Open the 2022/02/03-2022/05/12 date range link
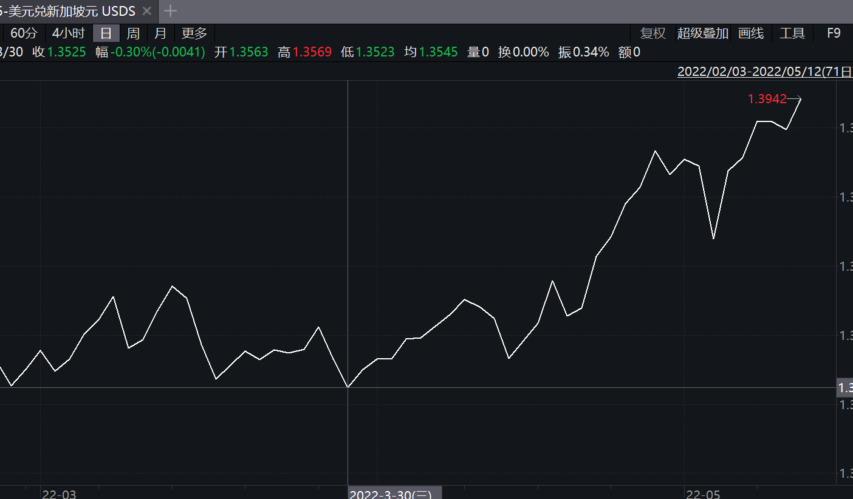 (765, 72)
